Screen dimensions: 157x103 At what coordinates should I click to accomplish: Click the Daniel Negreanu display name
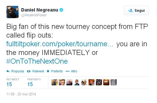click(x=40, y=10)
